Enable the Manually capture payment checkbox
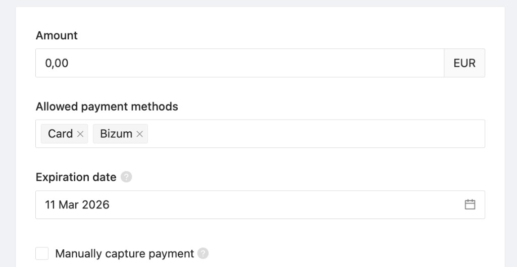Viewport: 517px width, 267px height. click(42, 253)
